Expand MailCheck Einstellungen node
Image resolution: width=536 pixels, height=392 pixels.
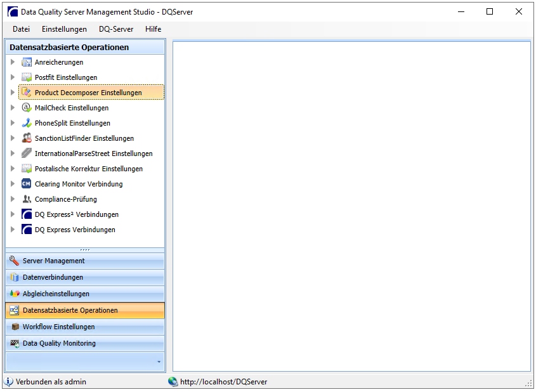pos(13,108)
